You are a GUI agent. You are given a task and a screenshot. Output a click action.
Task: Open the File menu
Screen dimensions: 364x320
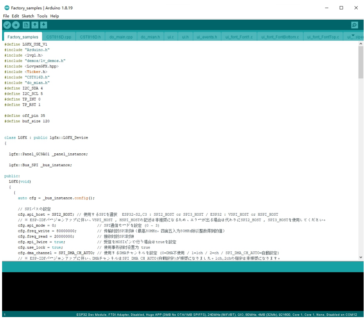(x=7, y=16)
